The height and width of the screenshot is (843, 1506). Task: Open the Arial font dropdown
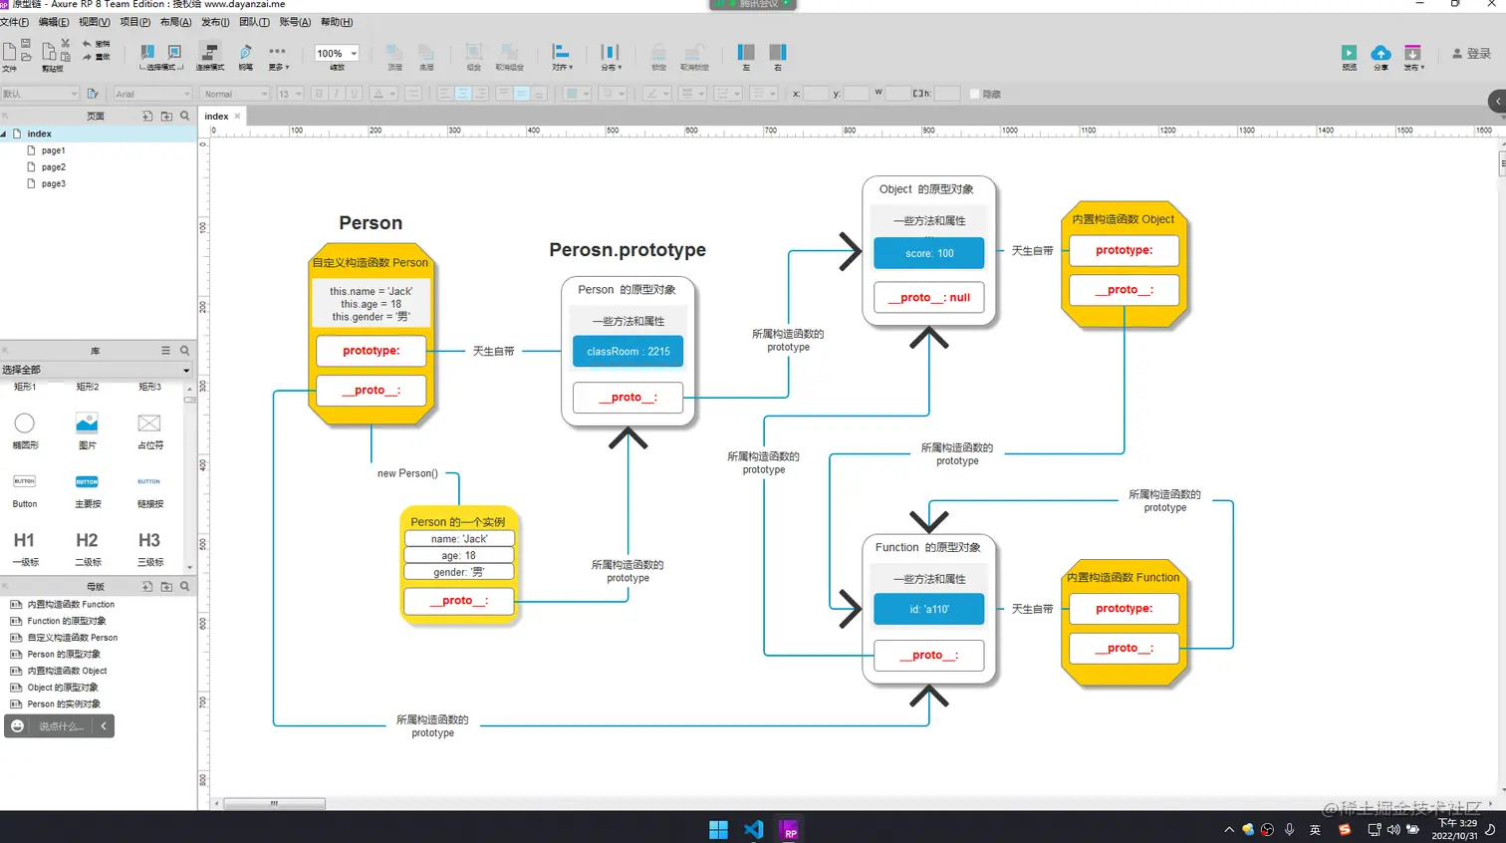pos(152,94)
